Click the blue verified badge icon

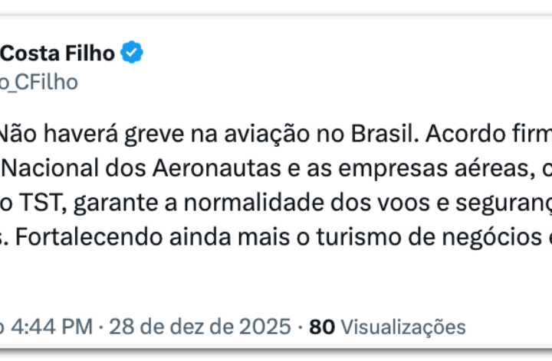tap(133, 54)
